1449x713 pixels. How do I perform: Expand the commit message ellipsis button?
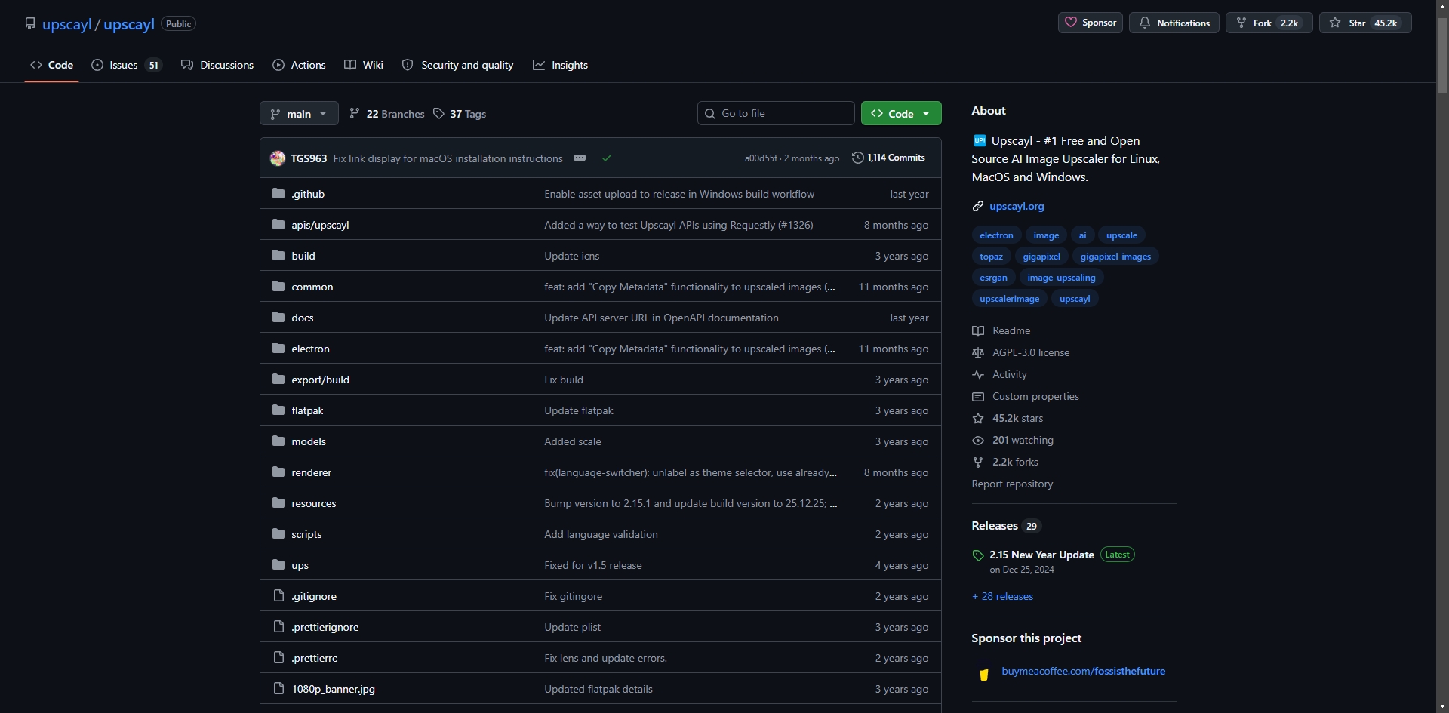pyautogui.click(x=580, y=158)
